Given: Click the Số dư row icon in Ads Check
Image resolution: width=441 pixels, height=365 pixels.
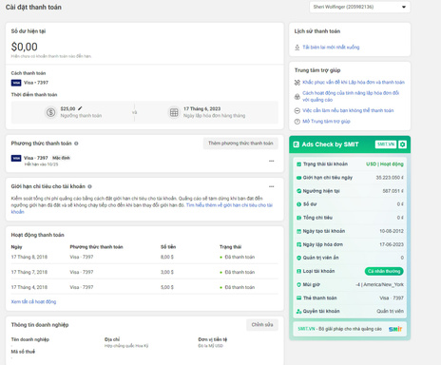Looking at the screenshot, I should pos(298,204).
